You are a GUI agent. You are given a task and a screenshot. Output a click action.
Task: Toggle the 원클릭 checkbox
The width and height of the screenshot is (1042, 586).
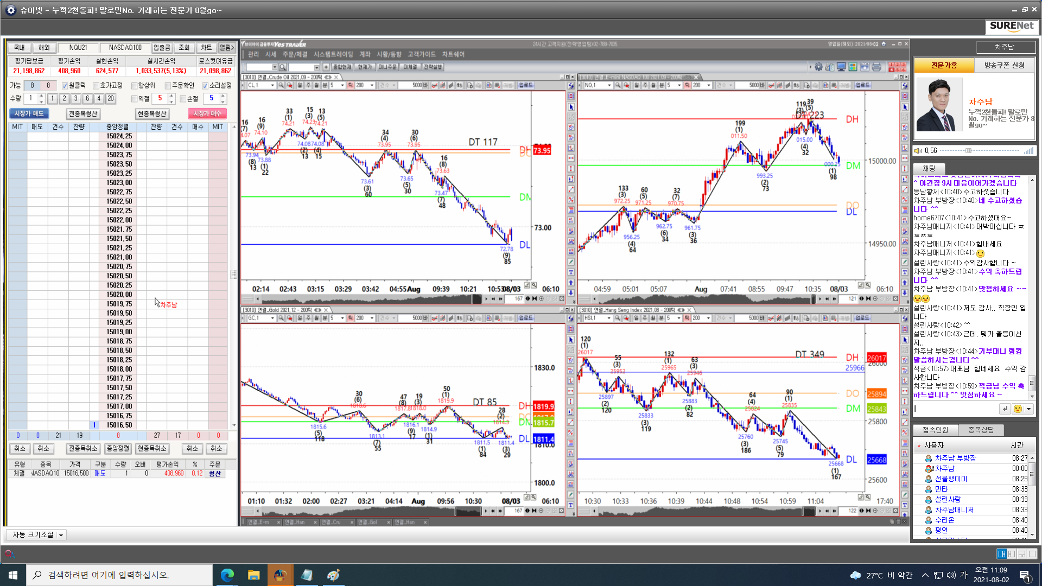click(65, 86)
